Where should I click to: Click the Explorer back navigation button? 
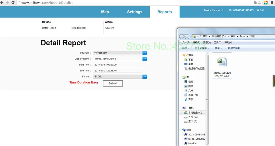[x=182, y=36]
